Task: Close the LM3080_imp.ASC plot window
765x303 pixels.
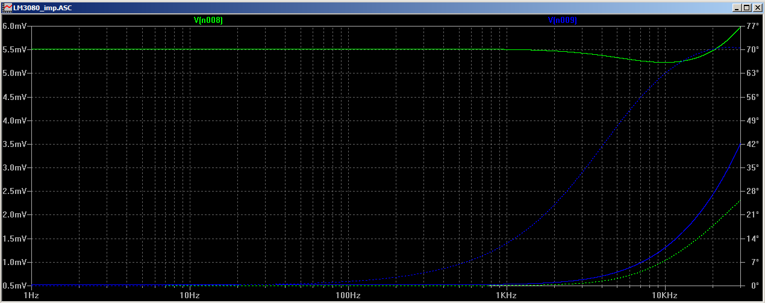Action: pyautogui.click(x=757, y=8)
